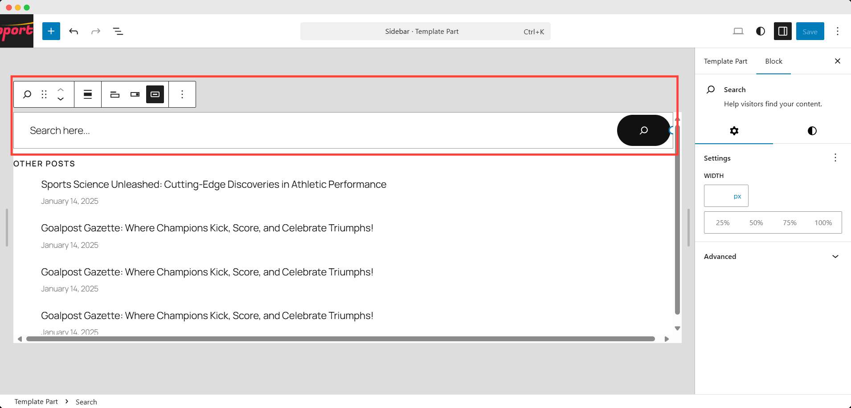Change alignment of the Search block

point(88,94)
